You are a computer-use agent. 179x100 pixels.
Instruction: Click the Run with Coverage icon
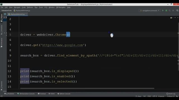(170, 11)
